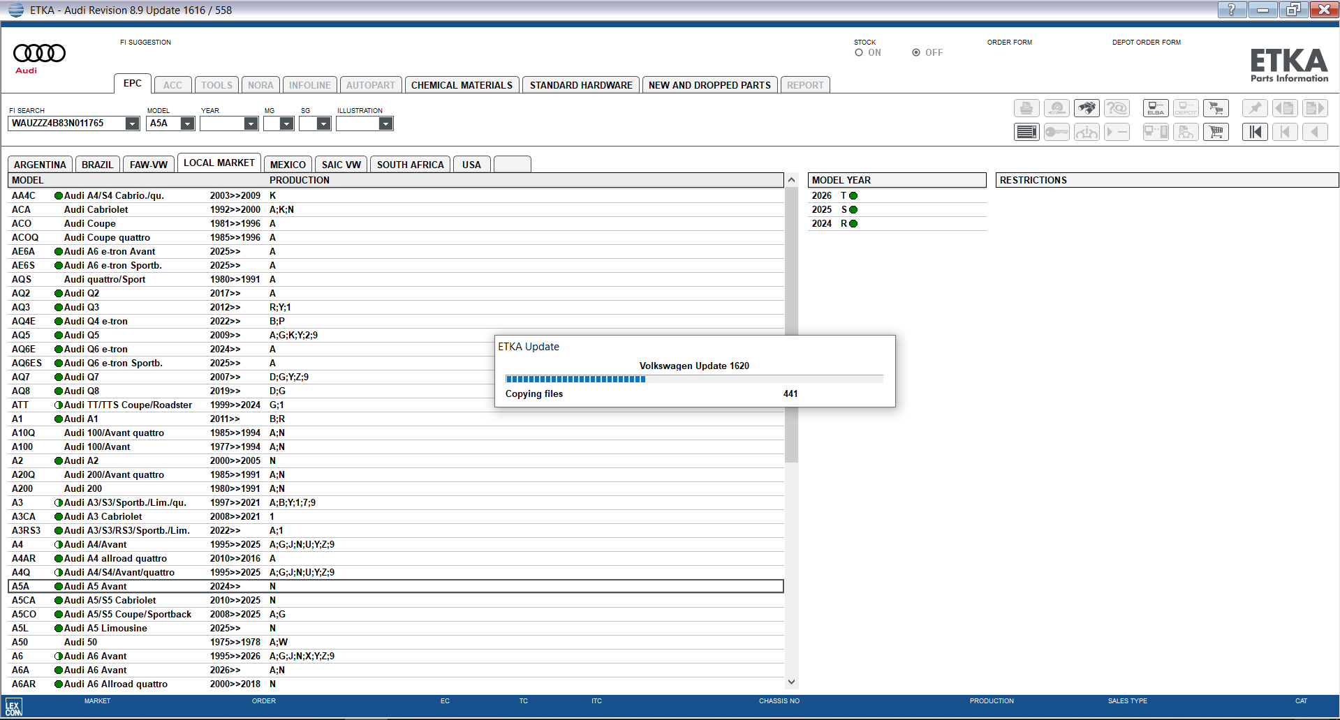Click the next document page icon
The image size is (1340, 720).
(1315, 108)
